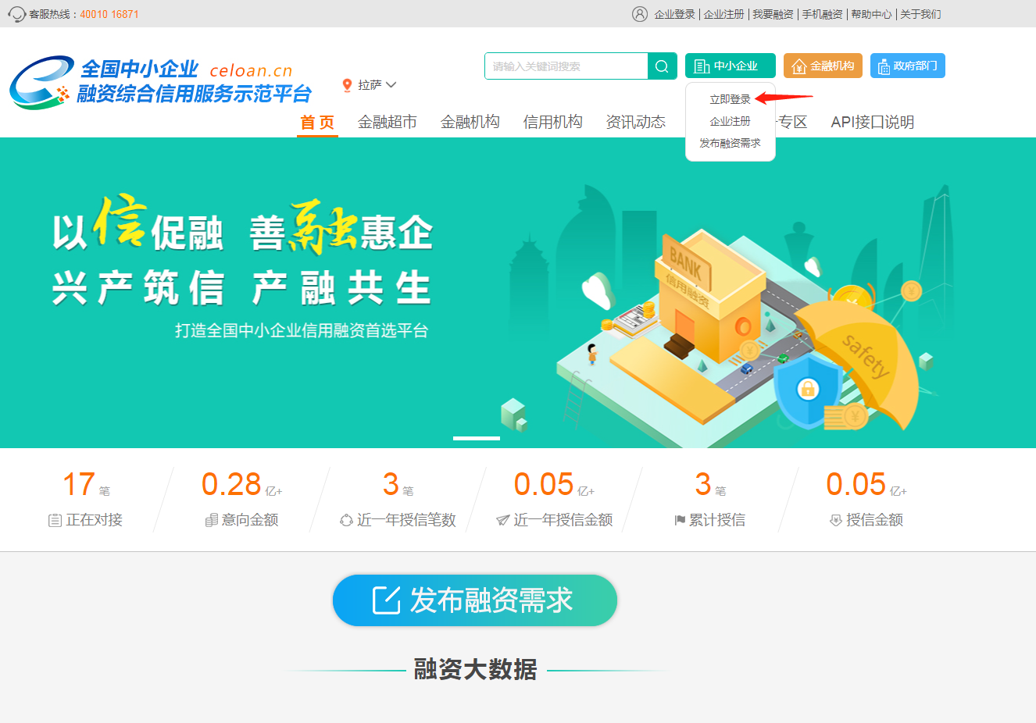
Task: Open the orange 金融机构 button
Action: click(x=823, y=66)
